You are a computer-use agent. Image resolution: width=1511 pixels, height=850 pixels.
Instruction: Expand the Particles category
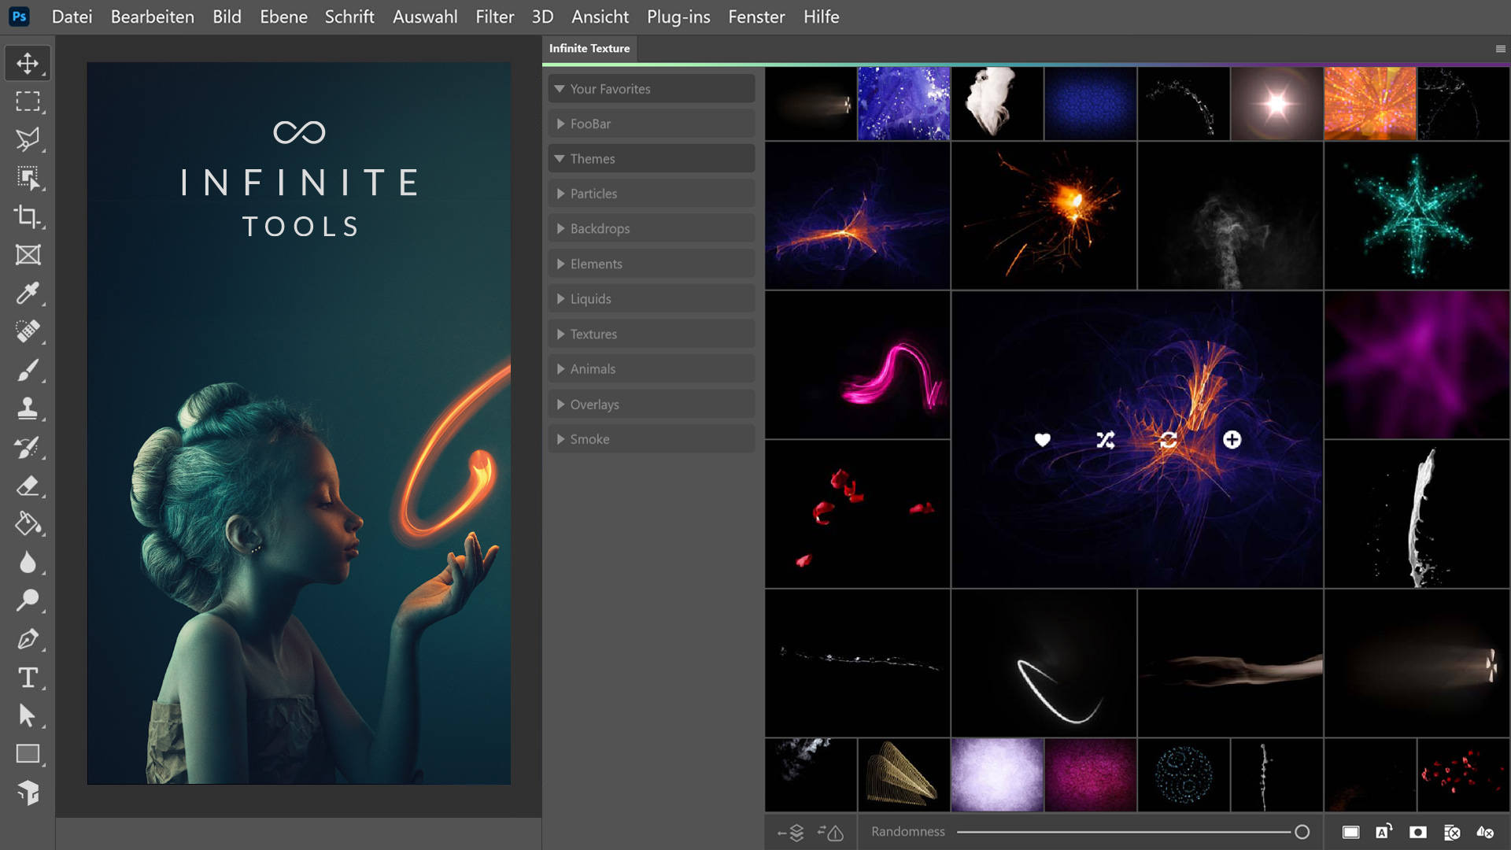652,194
